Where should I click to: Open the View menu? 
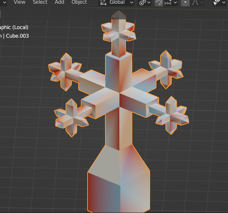click(19, 2)
